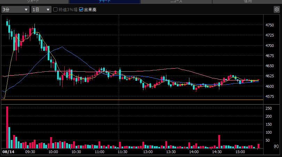Click the 出来高 checkbox label text
Image resolution: width=282 pixels, height=157 pixels.
[x=90, y=10]
